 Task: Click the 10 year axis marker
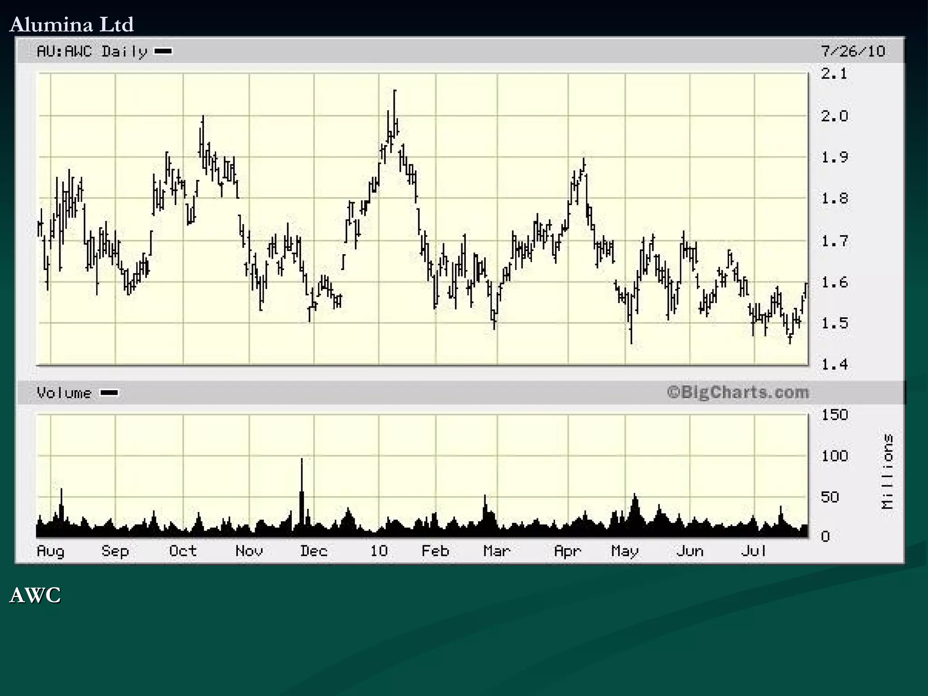[379, 551]
